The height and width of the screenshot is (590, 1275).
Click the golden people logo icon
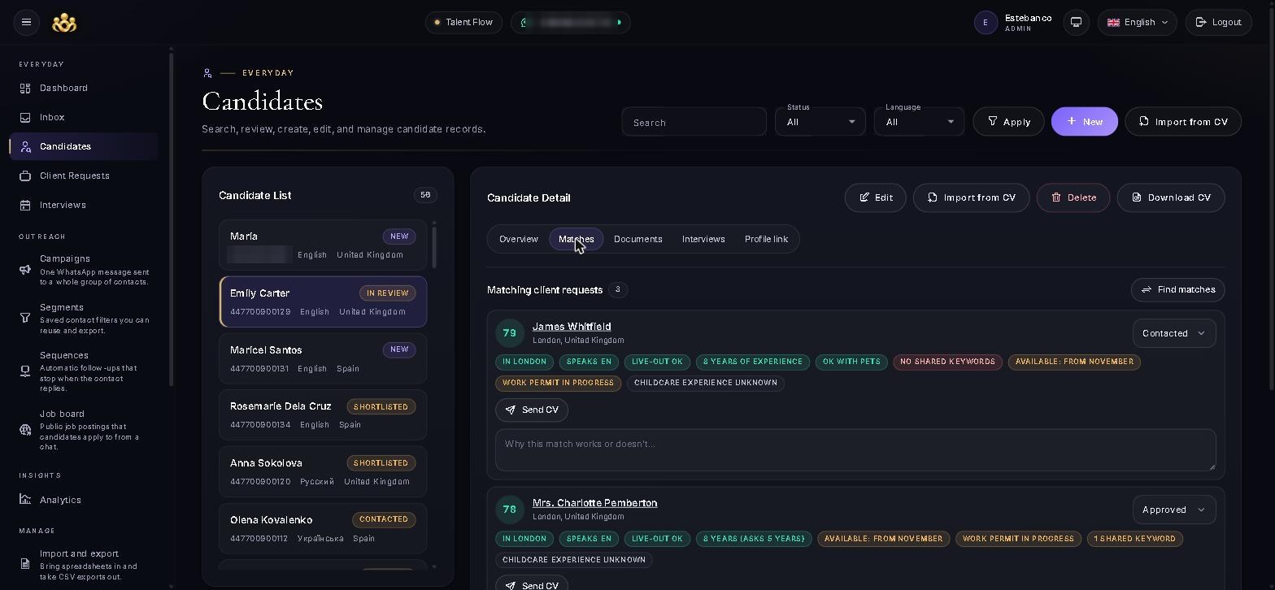point(64,23)
